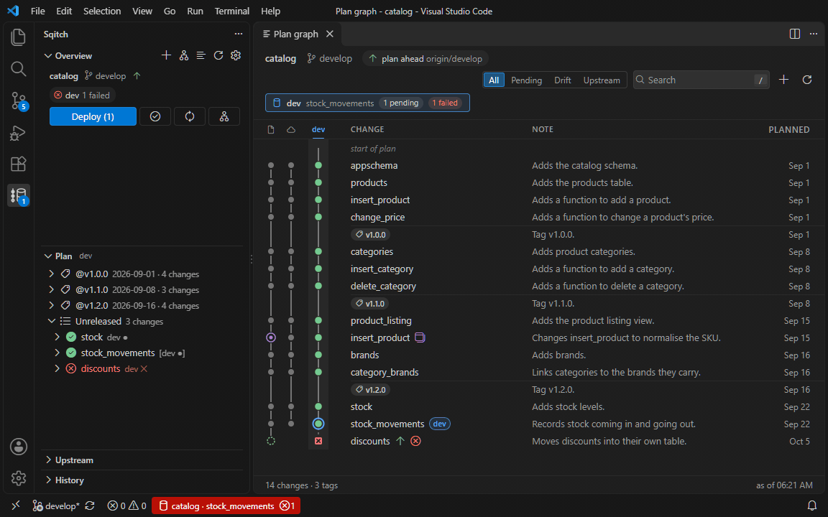The image size is (828, 517).
Task: Open the editor more actions menu
Action: [x=814, y=34]
